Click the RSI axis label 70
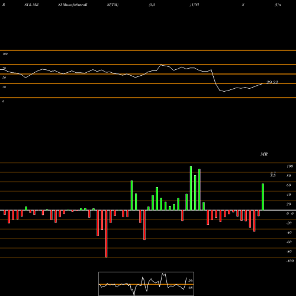 [x=4, y=68]
